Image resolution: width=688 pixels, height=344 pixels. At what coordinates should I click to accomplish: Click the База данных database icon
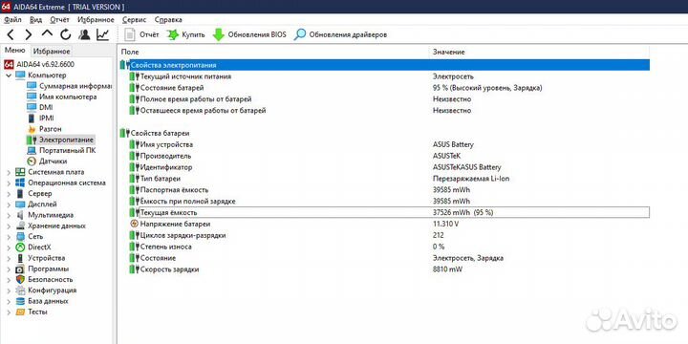(x=20, y=301)
